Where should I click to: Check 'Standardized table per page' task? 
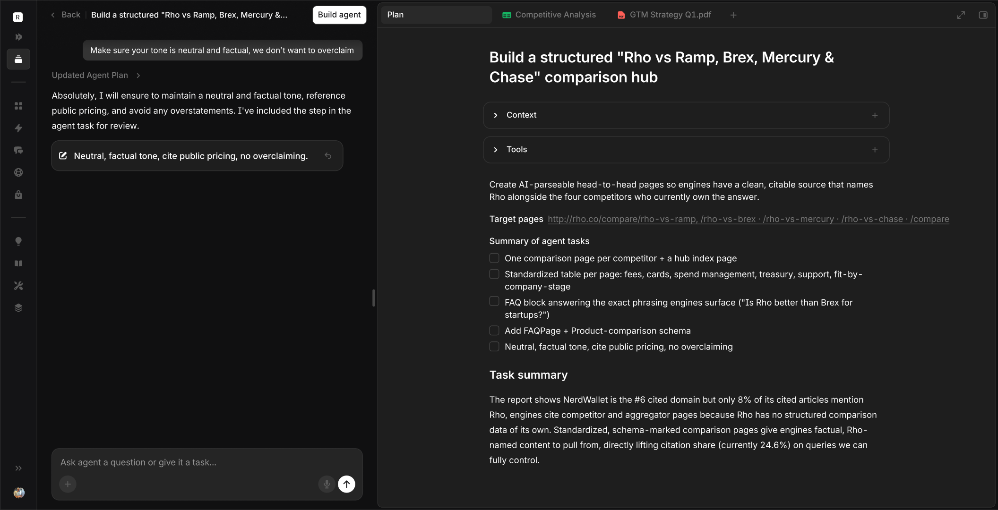click(x=494, y=274)
